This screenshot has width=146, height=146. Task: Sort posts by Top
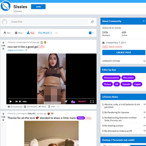click(30, 33)
